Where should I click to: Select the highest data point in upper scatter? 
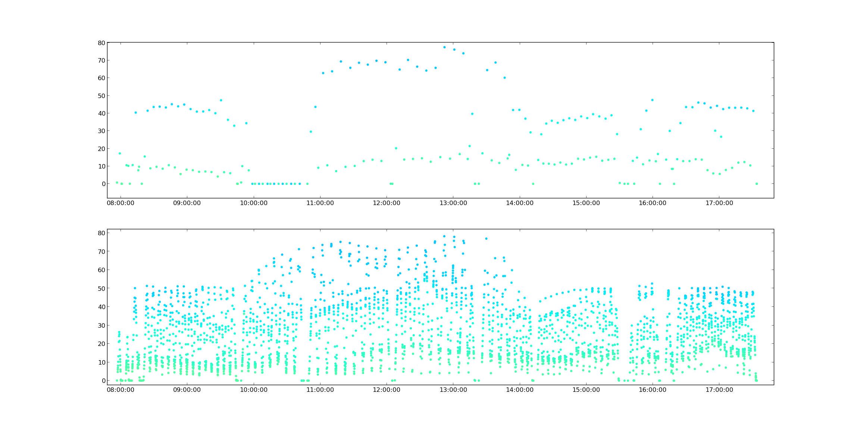click(444, 47)
